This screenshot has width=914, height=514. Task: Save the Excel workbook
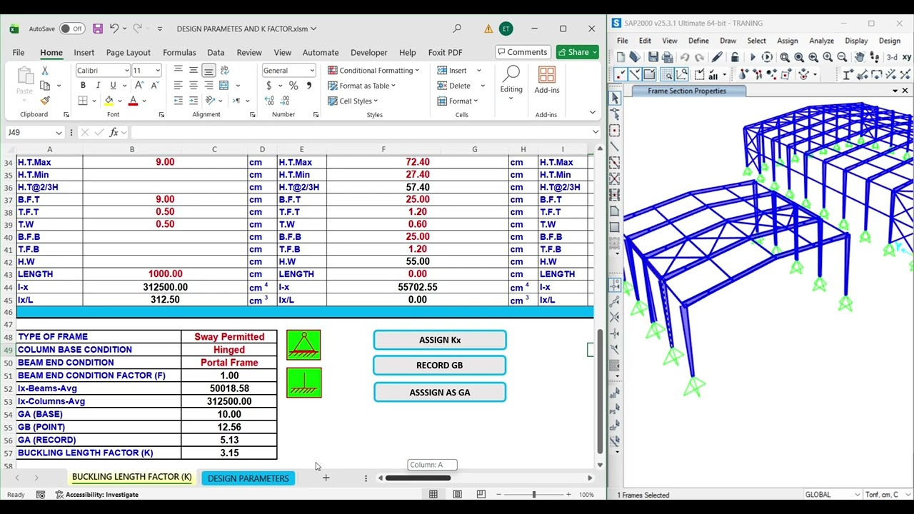coord(98,29)
